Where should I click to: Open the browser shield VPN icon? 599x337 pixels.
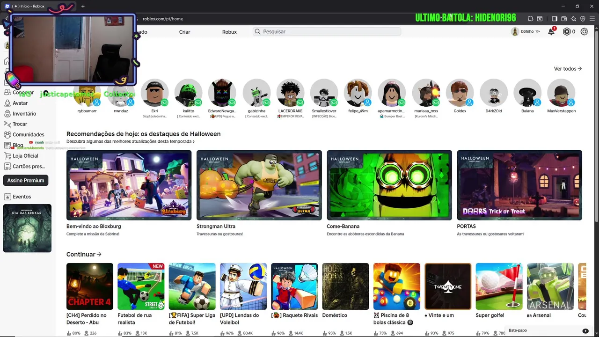pos(583,19)
